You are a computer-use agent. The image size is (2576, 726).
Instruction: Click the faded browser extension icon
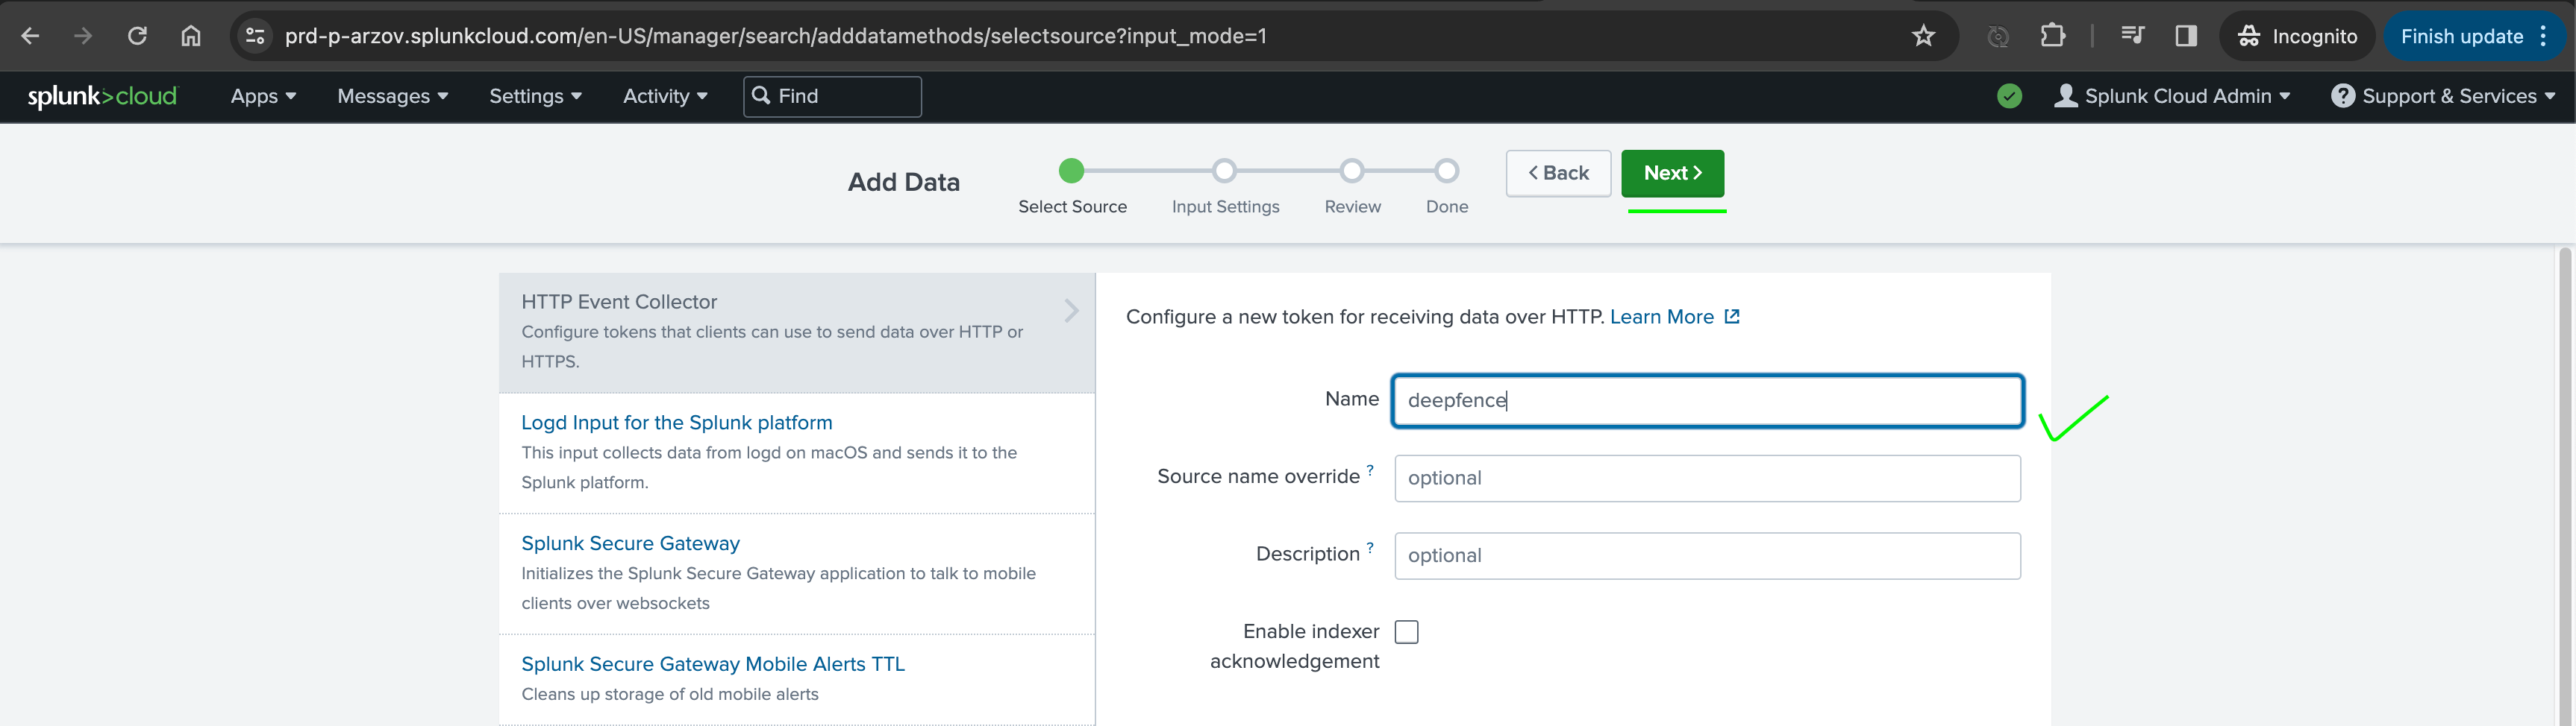(1997, 37)
